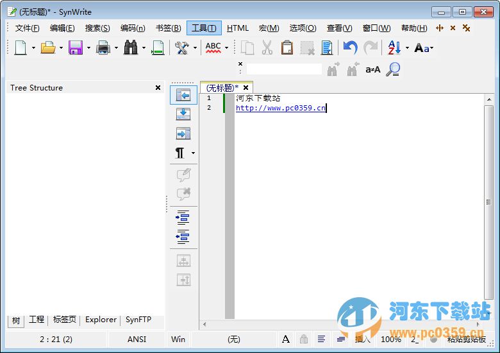Close the (无标题)* document tab

point(246,87)
